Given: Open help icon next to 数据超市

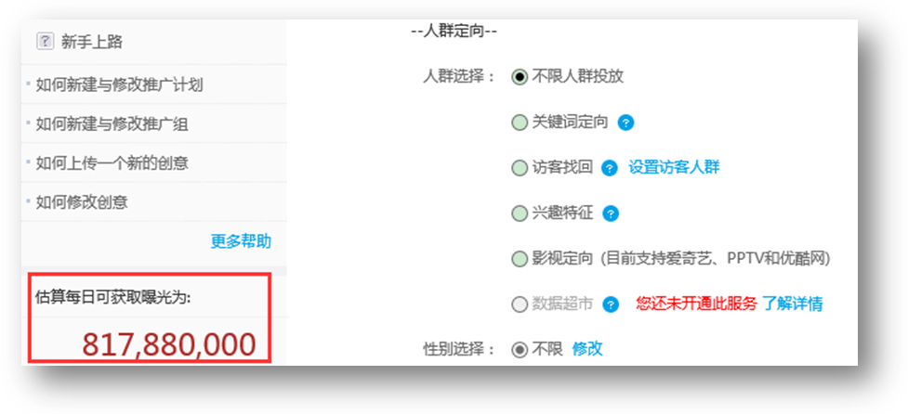Looking at the screenshot, I should pyautogui.click(x=611, y=304).
